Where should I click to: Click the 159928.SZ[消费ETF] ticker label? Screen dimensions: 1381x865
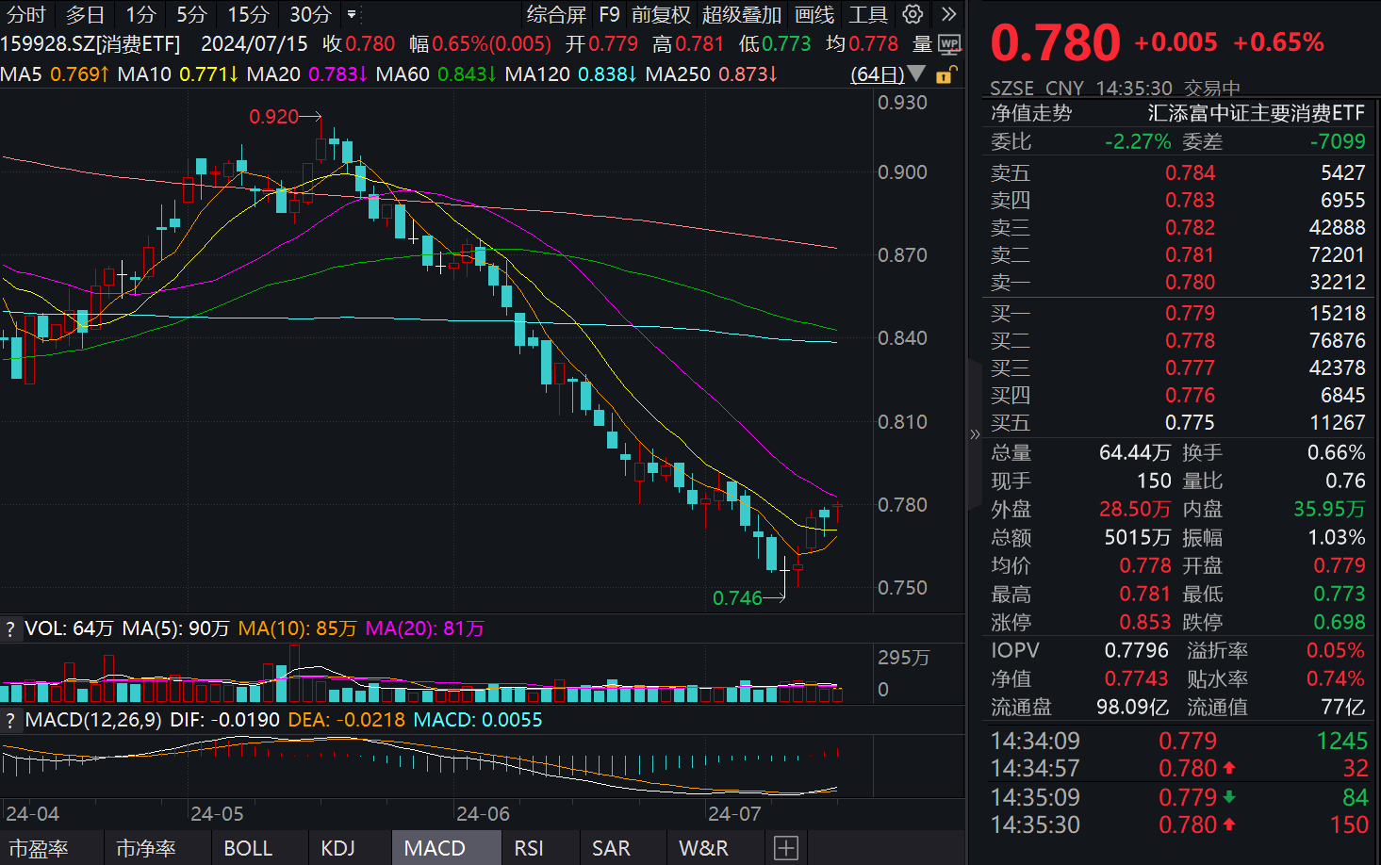90,44
